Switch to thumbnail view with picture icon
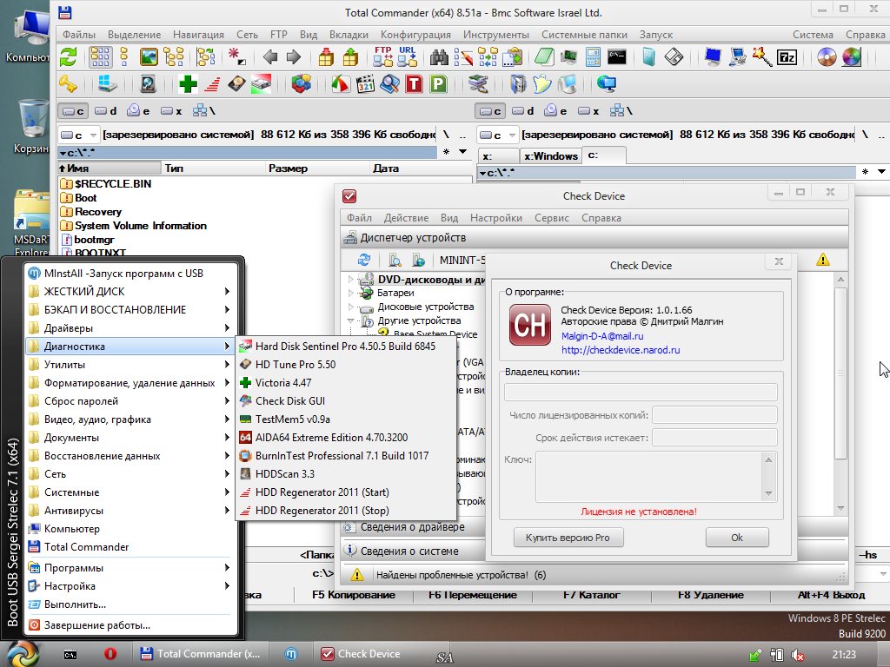Image resolution: width=890 pixels, height=667 pixels. click(x=149, y=57)
